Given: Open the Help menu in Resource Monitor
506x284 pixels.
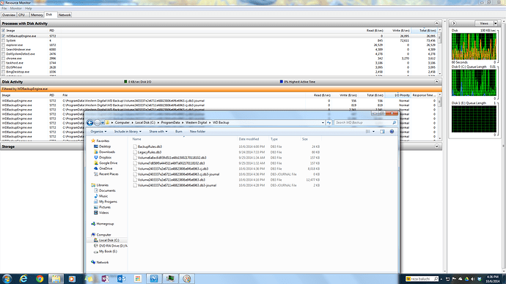Looking at the screenshot, I should [x=29, y=8].
